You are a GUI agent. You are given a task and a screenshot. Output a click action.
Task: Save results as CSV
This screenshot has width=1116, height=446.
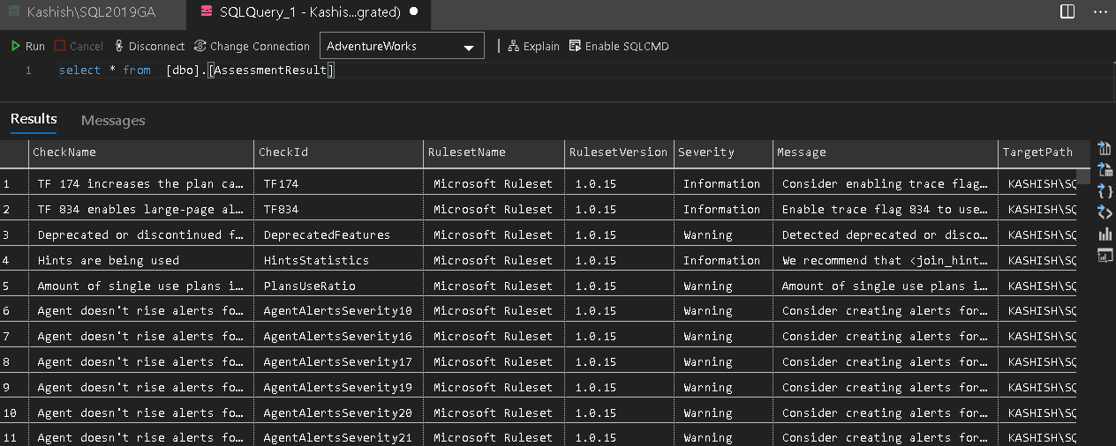[x=1105, y=148]
